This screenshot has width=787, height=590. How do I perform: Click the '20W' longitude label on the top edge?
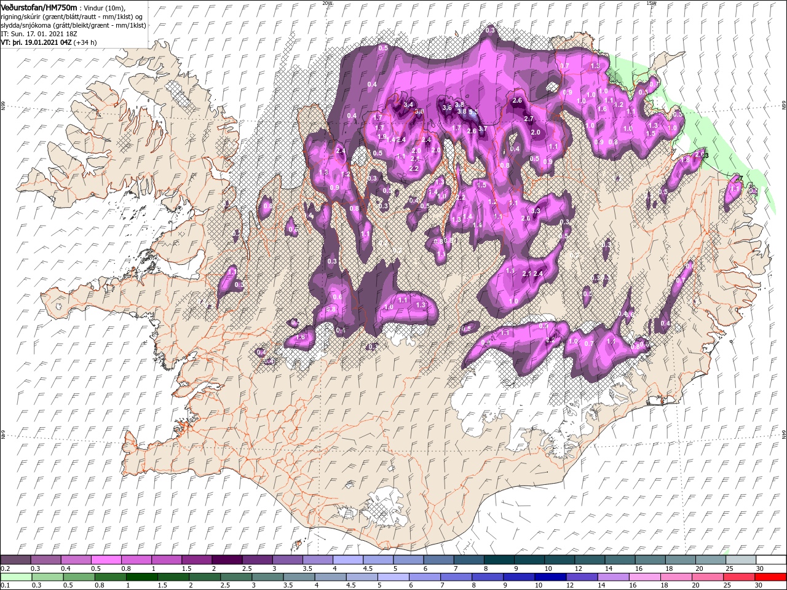(327, 3)
